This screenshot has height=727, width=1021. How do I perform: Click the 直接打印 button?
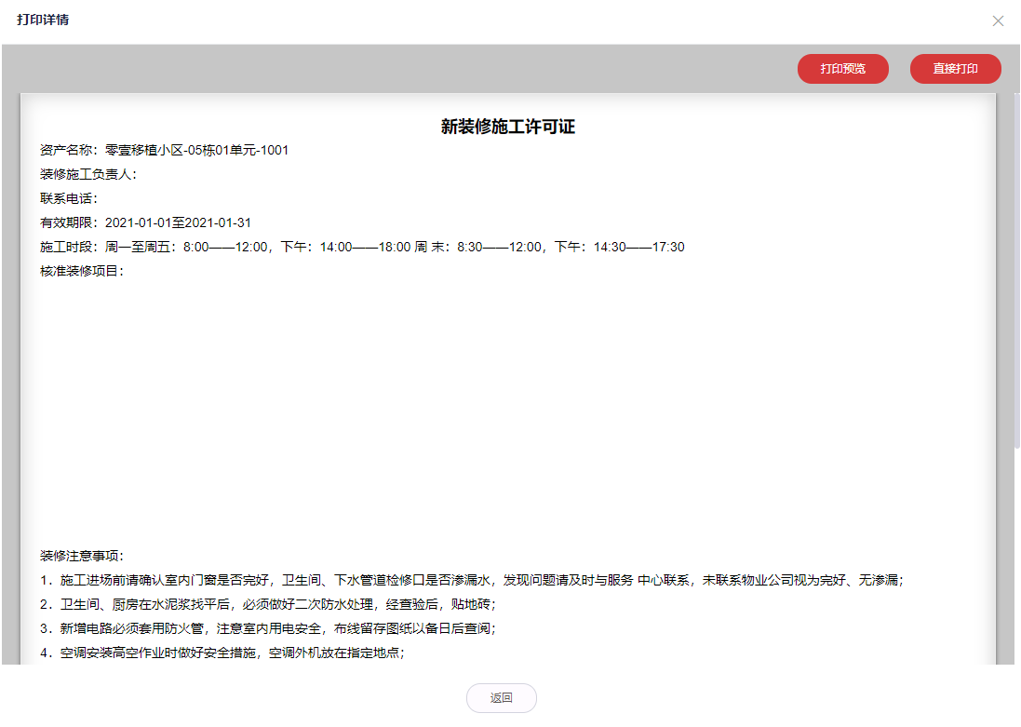tap(955, 69)
